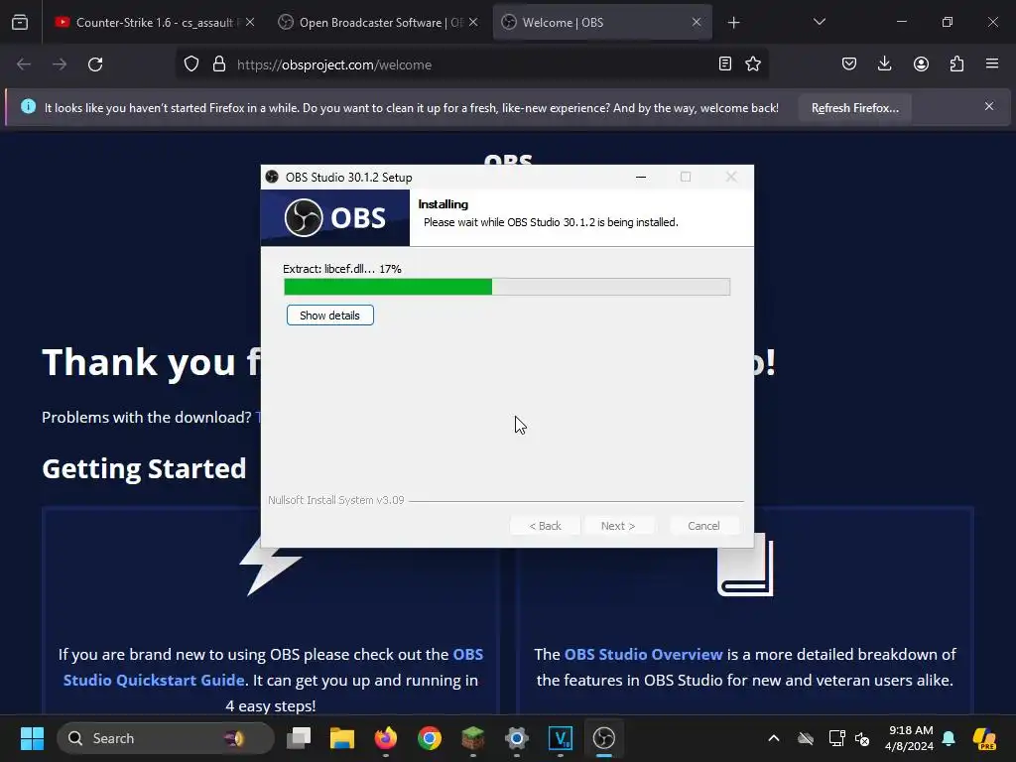The width and height of the screenshot is (1016, 762).
Task: Click OBS installer icon on taskbar
Action: (604, 738)
